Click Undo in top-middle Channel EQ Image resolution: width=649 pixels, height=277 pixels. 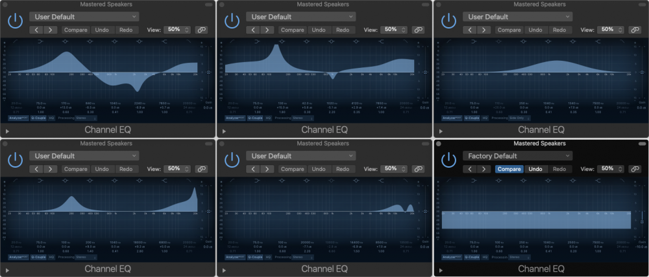coord(319,30)
